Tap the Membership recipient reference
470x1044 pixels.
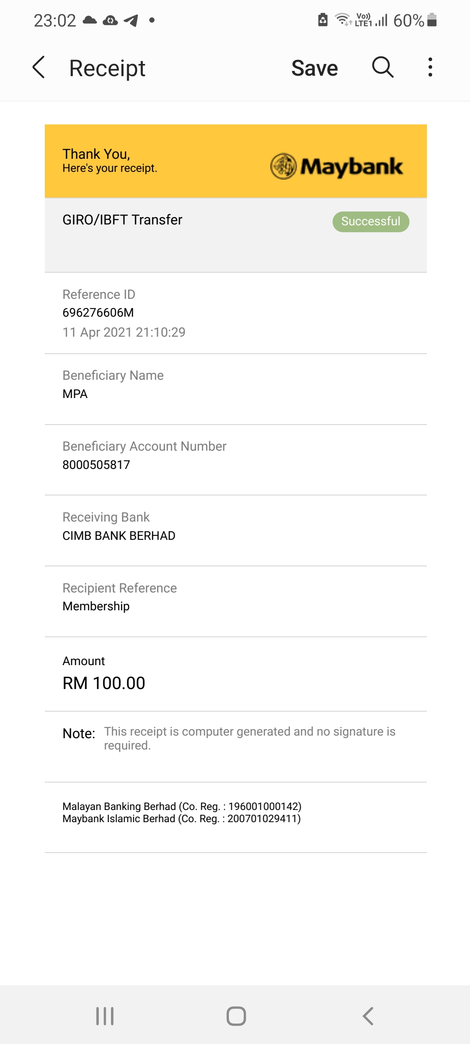[96, 606]
